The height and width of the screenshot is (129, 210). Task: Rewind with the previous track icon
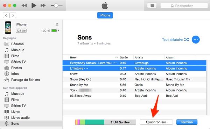[x=24, y=6]
